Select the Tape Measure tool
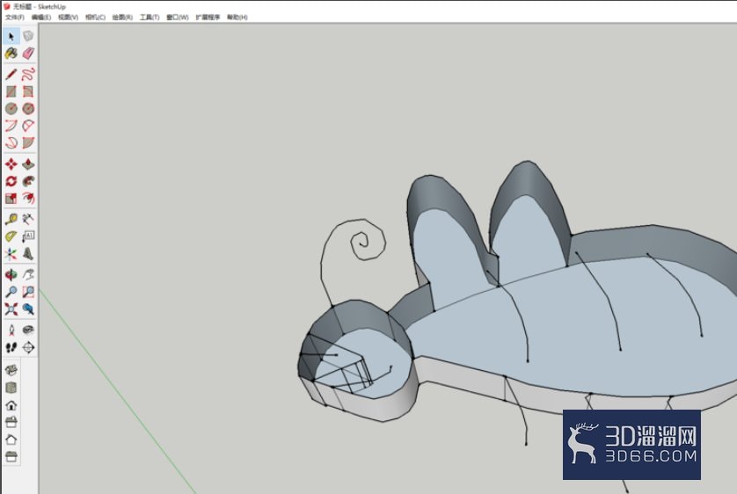 tap(11, 219)
